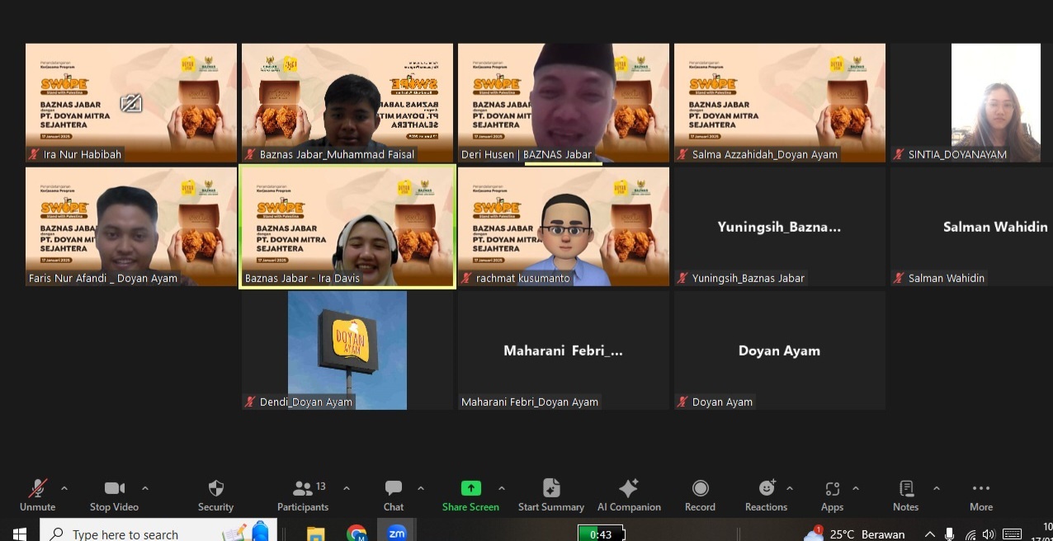Click the muted mic icon beside the Doyan Ayam label
This screenshot has width=1053, height=541.
pyautogui.click(x=682, y=402)
